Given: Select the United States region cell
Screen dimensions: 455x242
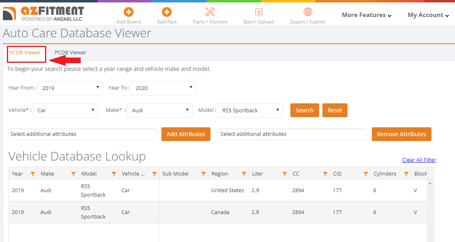Looking at the screenshot, I should pos(227,191).
